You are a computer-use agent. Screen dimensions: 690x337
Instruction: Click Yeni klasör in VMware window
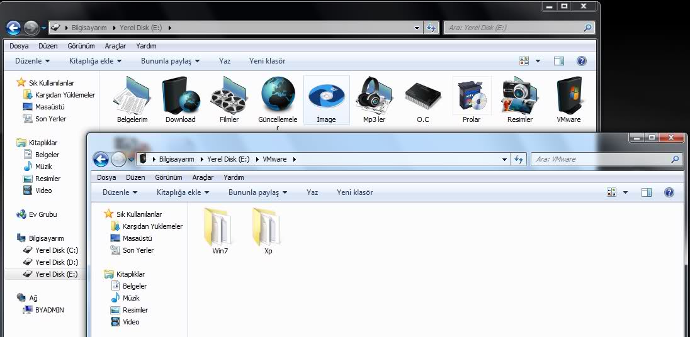[354, 192]
